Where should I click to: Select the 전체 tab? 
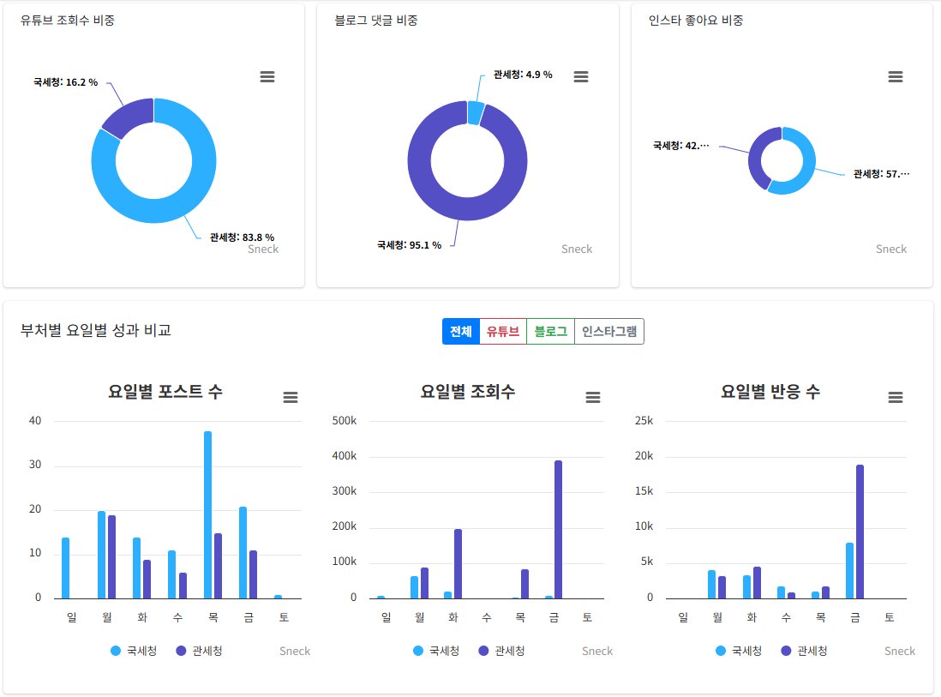tap(460, 331)
